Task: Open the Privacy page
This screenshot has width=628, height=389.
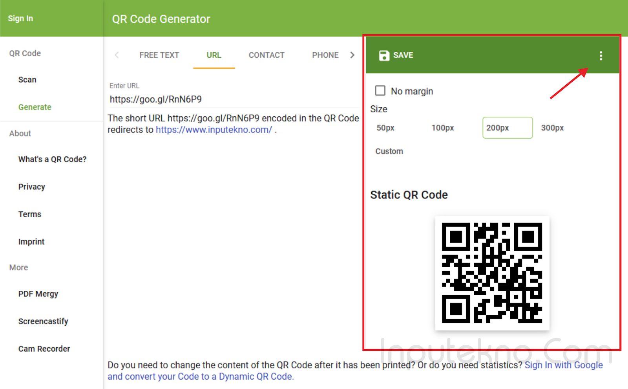Action: coord(31,187)
